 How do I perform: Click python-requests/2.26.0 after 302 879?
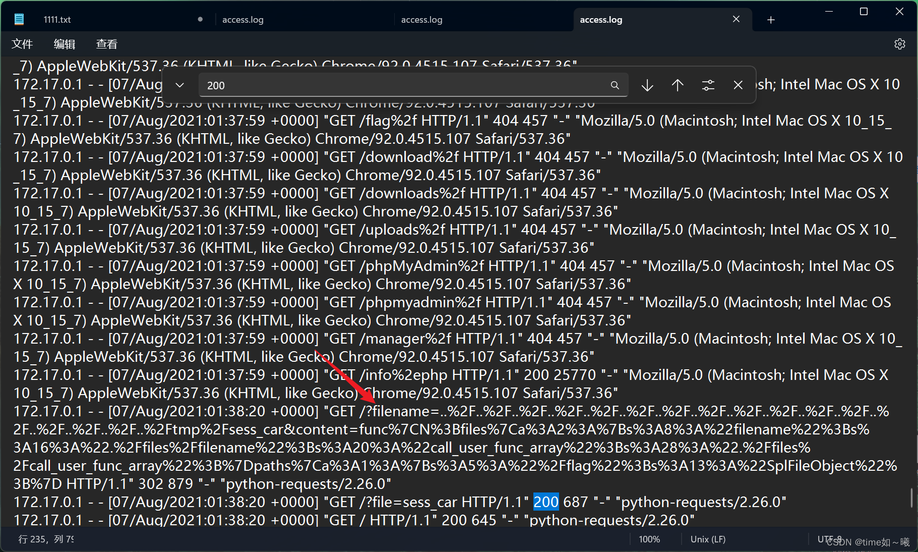click(x=305, y=484)
